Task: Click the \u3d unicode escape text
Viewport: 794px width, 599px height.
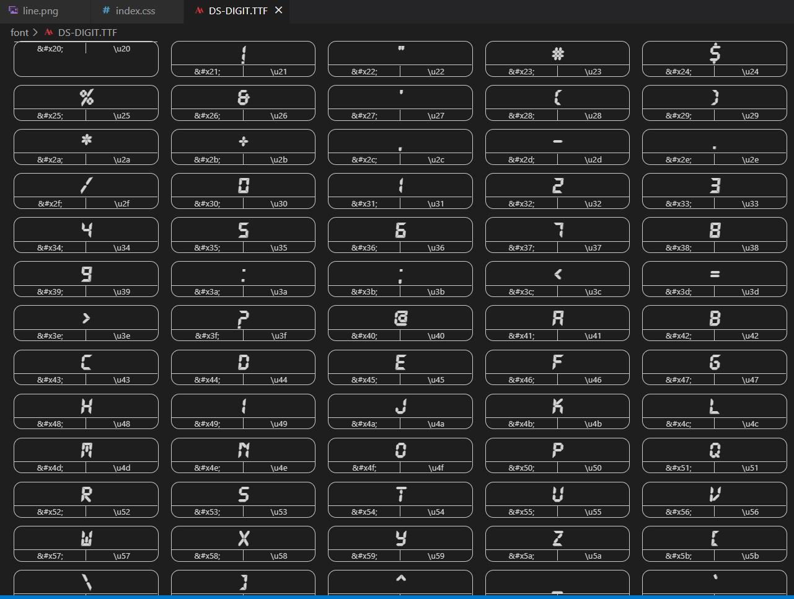Action: tap(750, 291)
